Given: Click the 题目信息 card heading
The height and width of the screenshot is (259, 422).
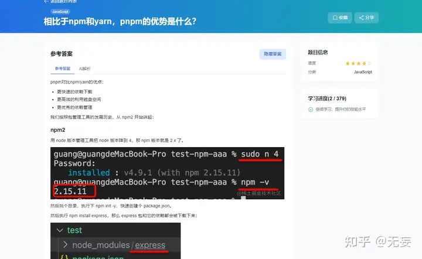Looking at the screenshot, I should click(318, 53).
